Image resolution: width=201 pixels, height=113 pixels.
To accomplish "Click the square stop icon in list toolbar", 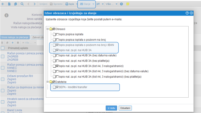I will click(x=18, y=43).
